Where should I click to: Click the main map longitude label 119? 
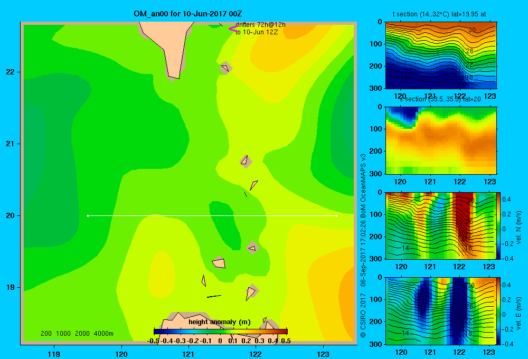pyautogui.click(x=54, y=354)
